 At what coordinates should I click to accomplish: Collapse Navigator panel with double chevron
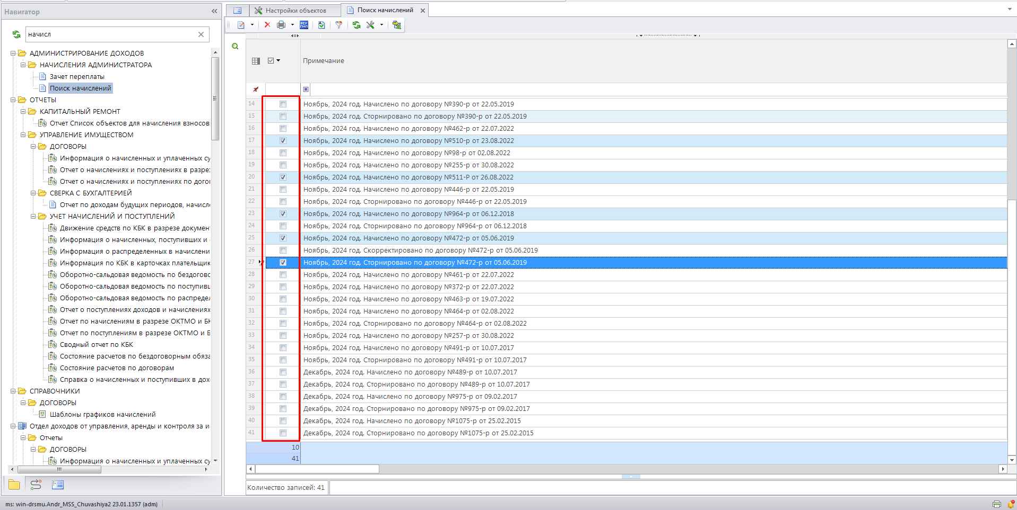[214, 11]
